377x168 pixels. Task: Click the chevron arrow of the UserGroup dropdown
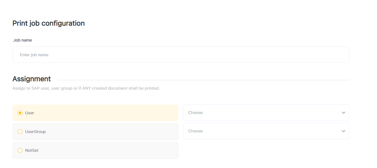[x=343, y=131]
